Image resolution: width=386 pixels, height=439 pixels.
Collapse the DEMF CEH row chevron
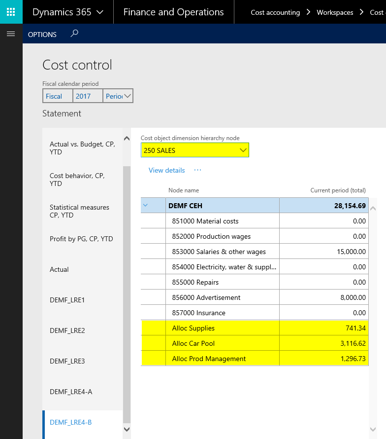[x=146, y=206]
